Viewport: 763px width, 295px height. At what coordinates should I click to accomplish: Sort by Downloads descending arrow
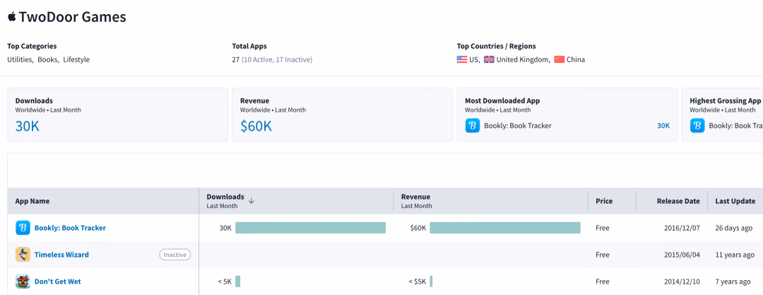251,200
